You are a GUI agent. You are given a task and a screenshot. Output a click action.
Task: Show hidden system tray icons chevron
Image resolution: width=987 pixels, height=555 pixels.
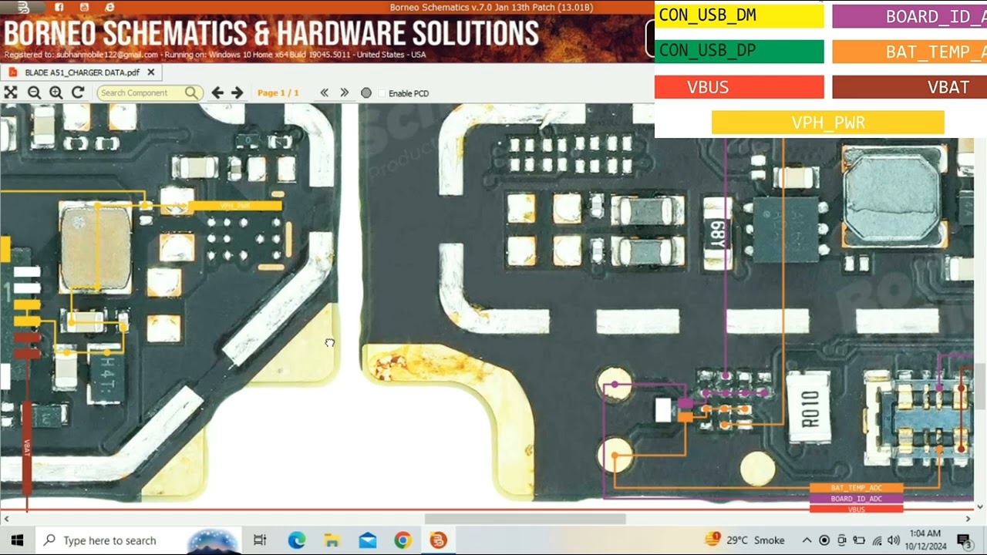(x=807, y=540)
